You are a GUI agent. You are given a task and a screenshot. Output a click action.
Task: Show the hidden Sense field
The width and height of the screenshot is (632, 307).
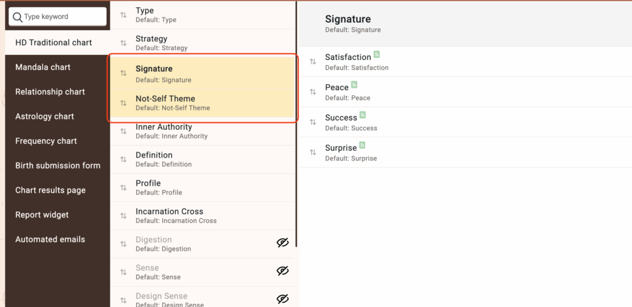[283, 271]
